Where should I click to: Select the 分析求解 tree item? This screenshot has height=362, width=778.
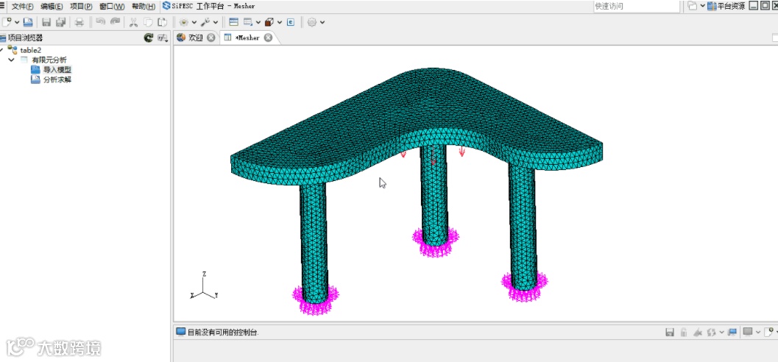[57, 79]
